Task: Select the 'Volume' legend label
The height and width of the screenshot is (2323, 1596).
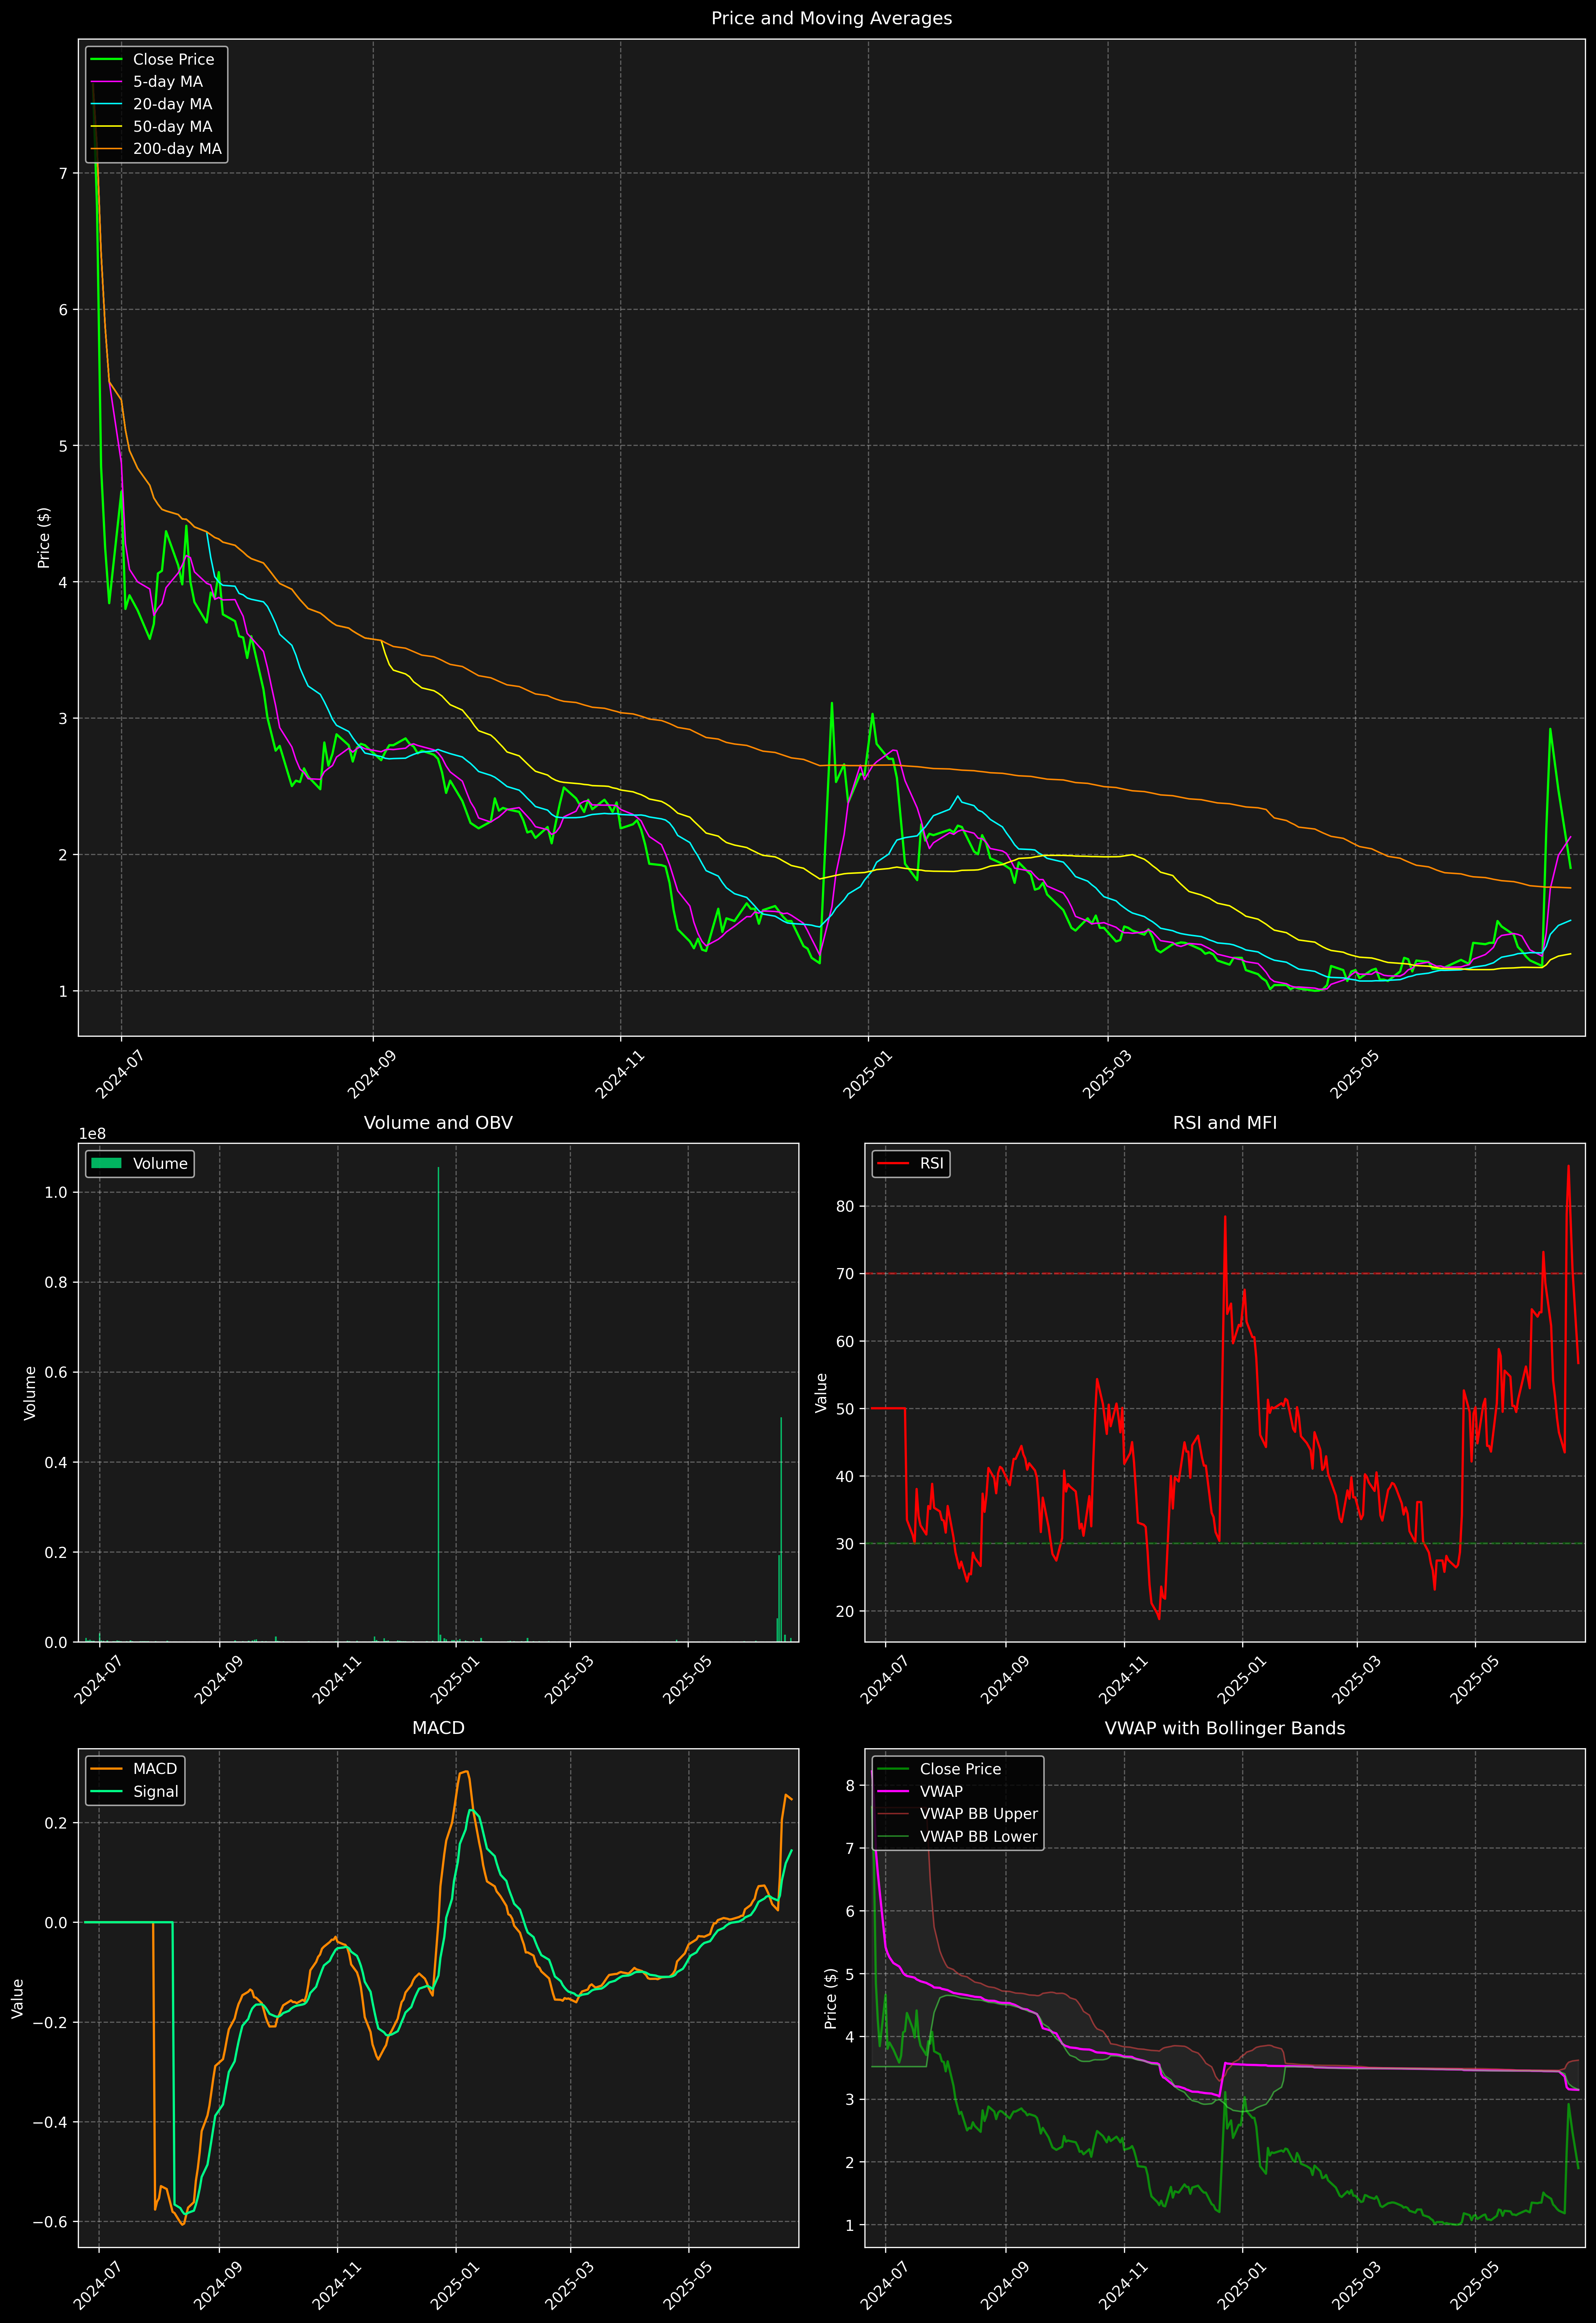Action: tap(160, 1163)
